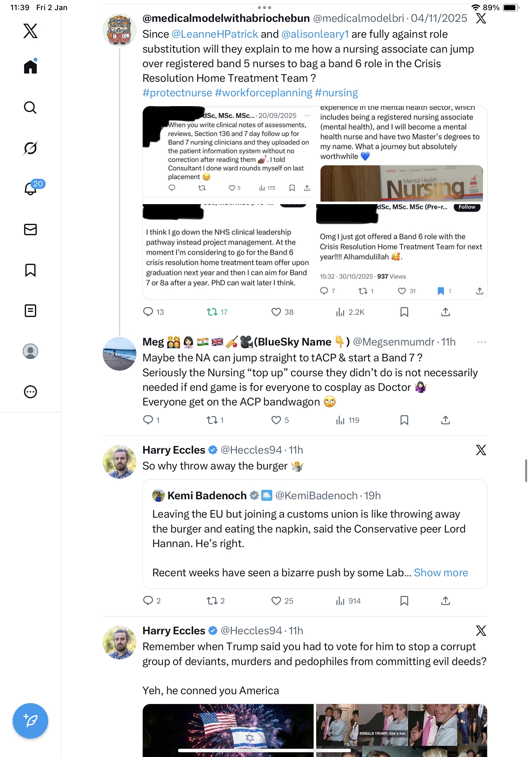This screenshot has width=529, height=757.
Task: Open more options on Meg's post
Action: [x=481, y=342]
